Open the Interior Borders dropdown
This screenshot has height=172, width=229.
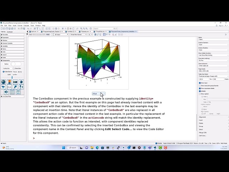(213, 50)
